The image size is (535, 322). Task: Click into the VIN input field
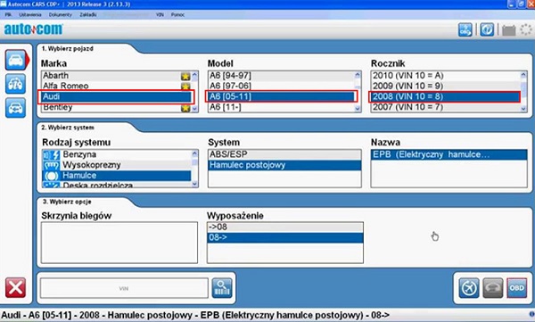click(x=124, y=288)
